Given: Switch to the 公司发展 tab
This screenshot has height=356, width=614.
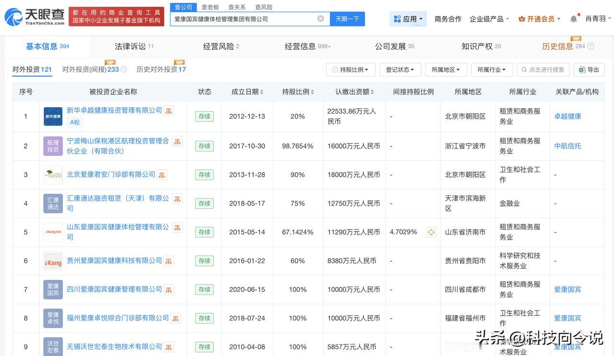Looking at the screenshot, I should (x=395, y=46).
